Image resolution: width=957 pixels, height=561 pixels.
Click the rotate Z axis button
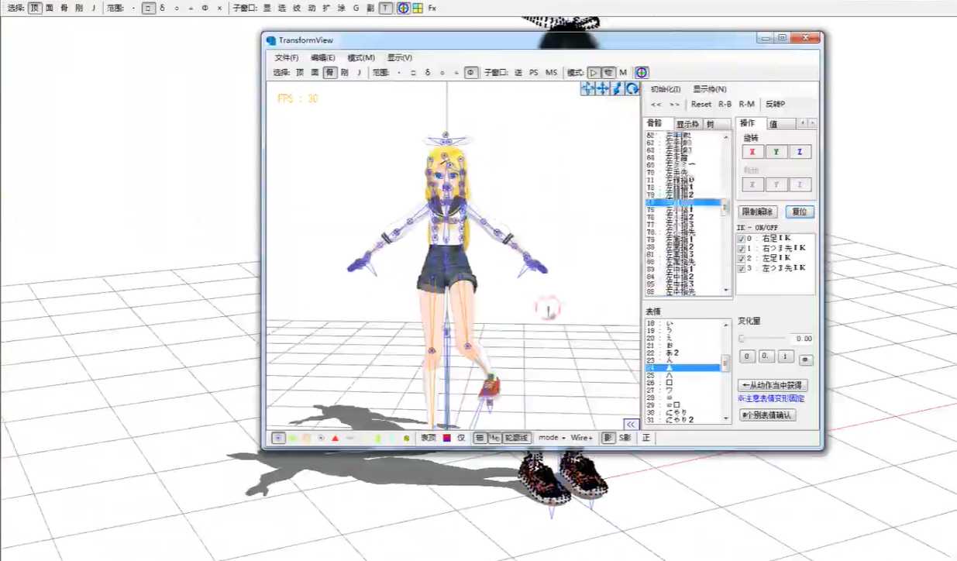click(800, 152)
